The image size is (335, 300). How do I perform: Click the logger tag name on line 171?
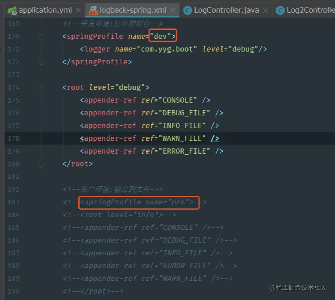(x=97, y=49)
